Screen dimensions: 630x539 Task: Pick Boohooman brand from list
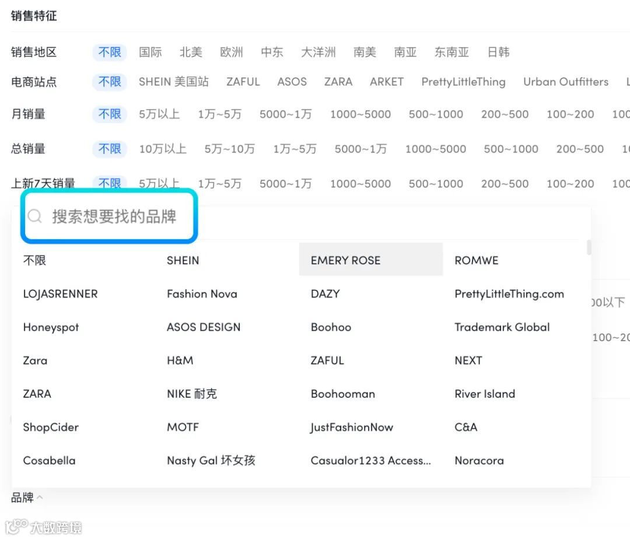(x=343, y=394)
